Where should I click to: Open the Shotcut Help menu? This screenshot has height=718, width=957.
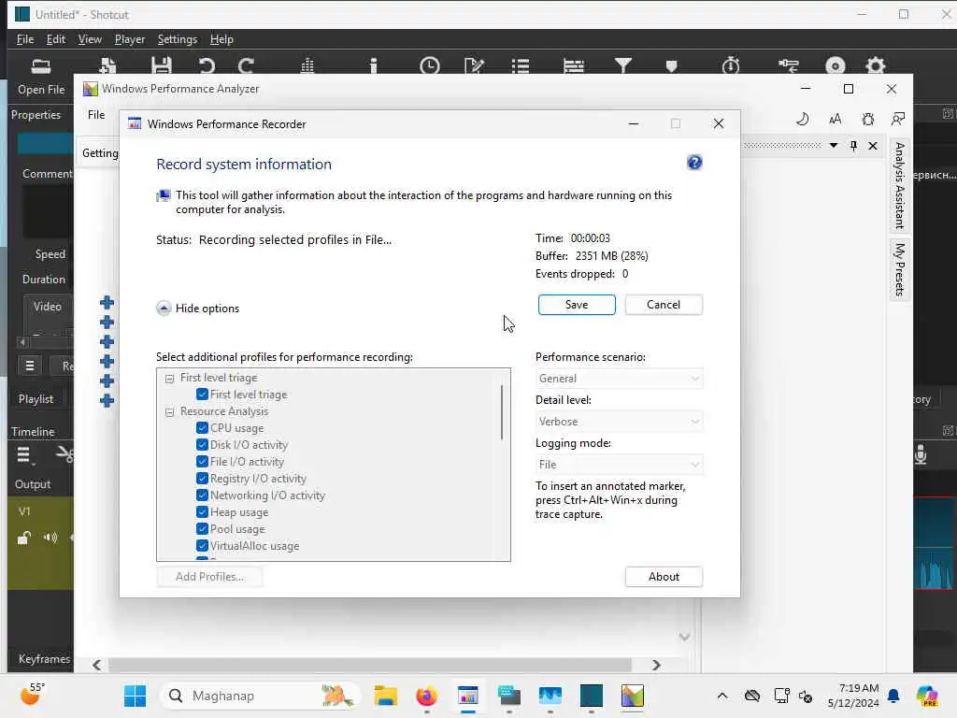pyautogui.click(x=221, y=39)
